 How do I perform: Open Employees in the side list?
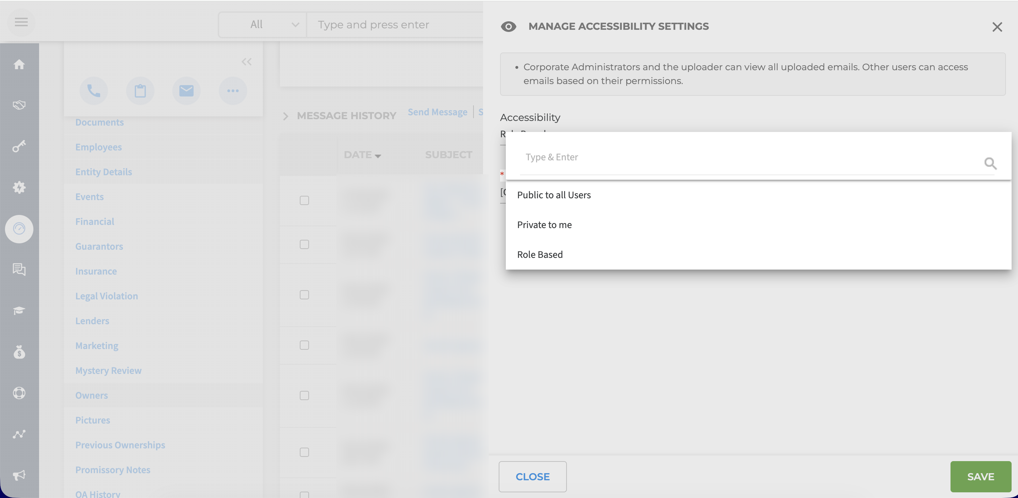click(x=98, y=147)
